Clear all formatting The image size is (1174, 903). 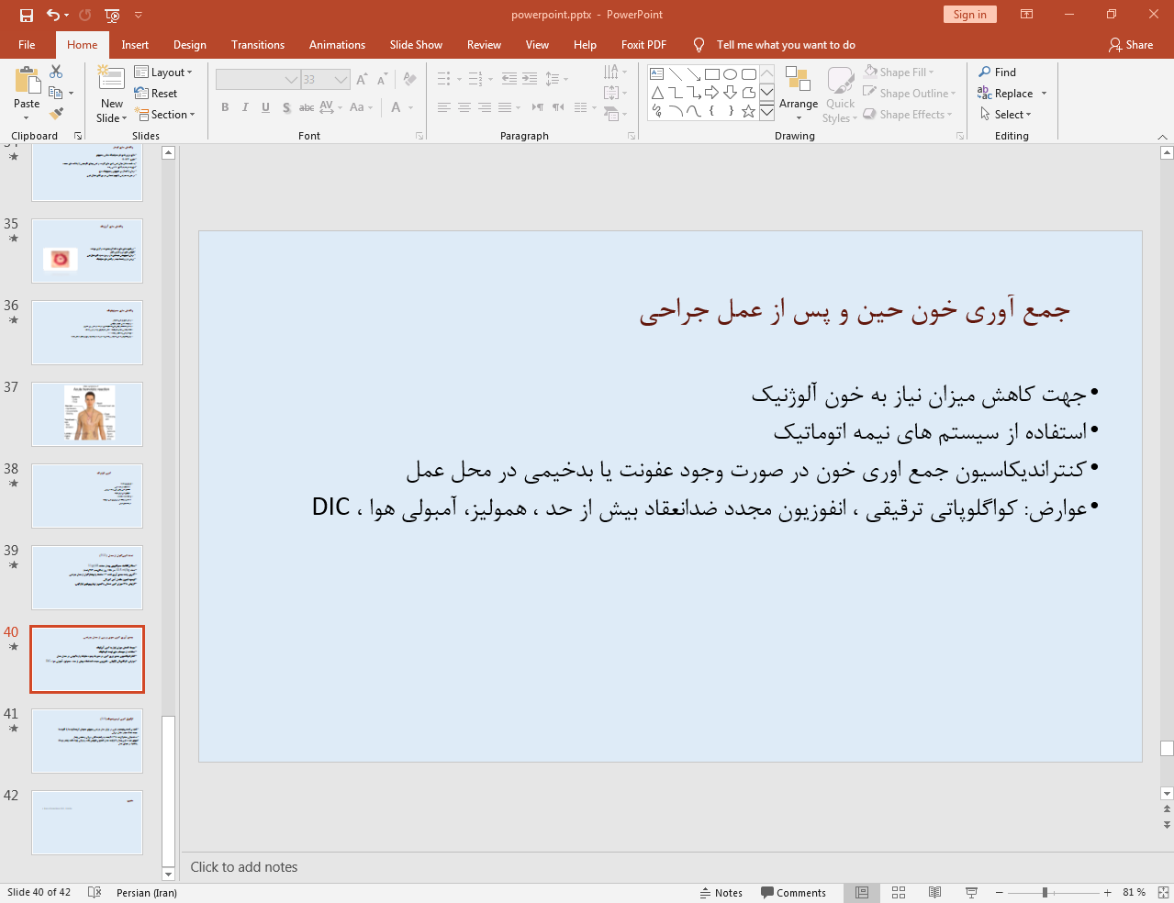(409, 80)
